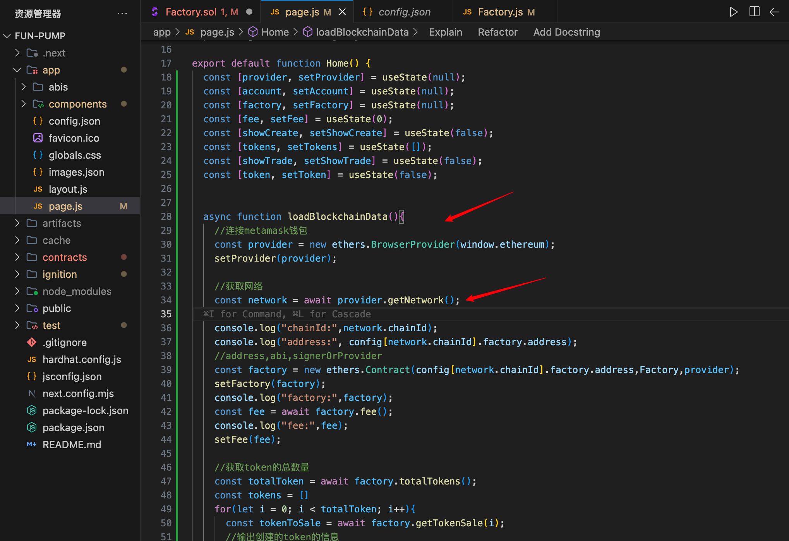Click JS icon on Factory.js tab

pyautogui.click(x=467, y=12)
